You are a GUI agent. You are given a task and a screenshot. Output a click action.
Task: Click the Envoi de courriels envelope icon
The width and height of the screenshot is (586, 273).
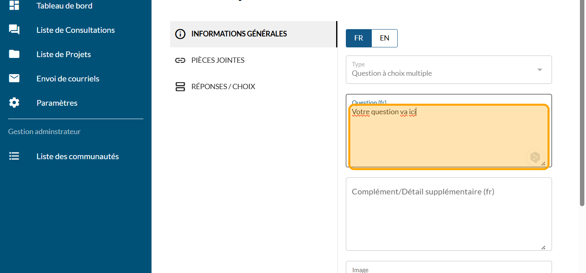(14, 79)
